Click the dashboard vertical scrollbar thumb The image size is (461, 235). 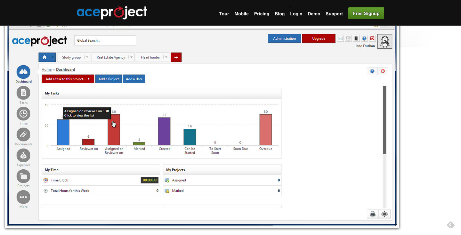click(384, 120)
